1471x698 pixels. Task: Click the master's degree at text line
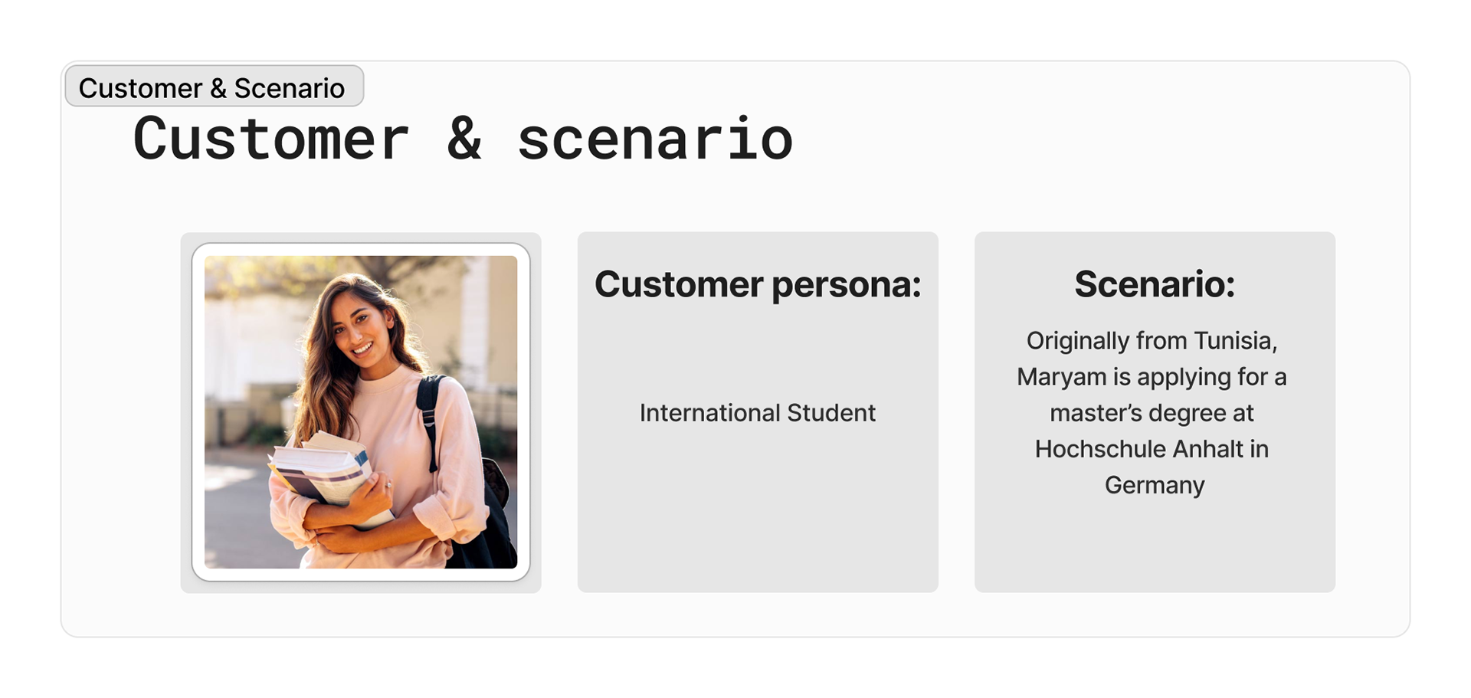pyautogui.click(x=1152, y=413)
